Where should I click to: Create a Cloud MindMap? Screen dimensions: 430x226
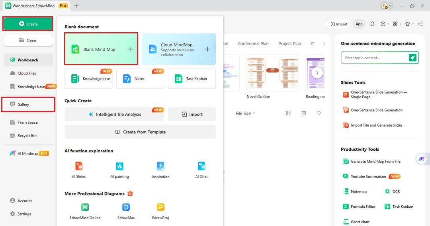click(179, 49)
